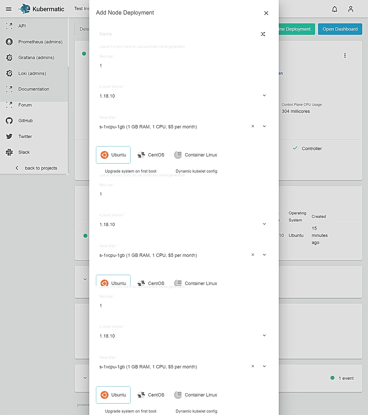
Task: Open Documentation from the sidebar menu
Action: coord(34,89)
